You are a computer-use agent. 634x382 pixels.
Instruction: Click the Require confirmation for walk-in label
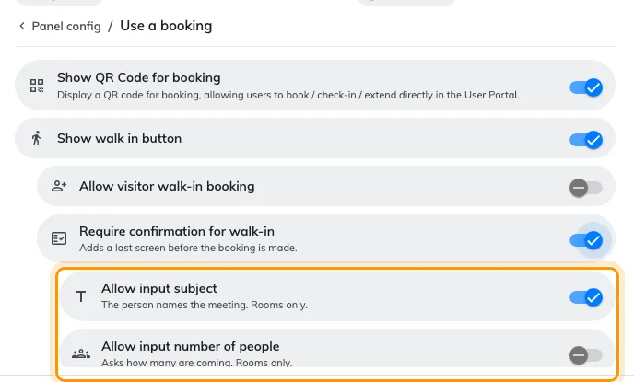pos(177,231)
